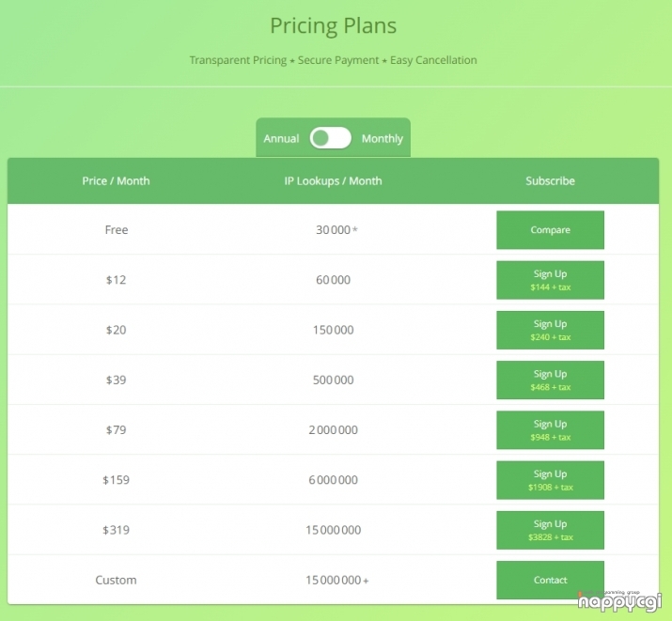
Task: Sign up for the $144 + tax plan
Action: coord(550,280)
